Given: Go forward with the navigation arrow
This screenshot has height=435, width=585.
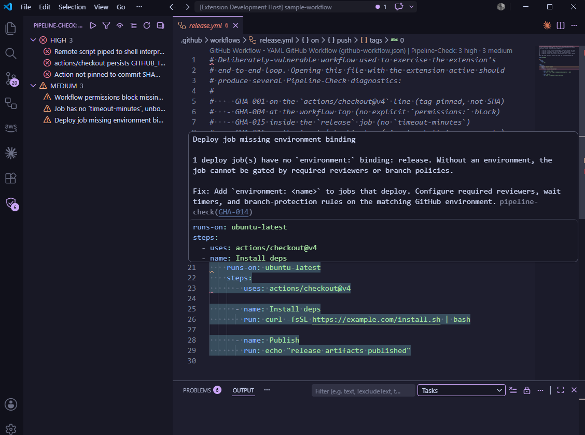Looking at the screenshot, I should 186,7.
